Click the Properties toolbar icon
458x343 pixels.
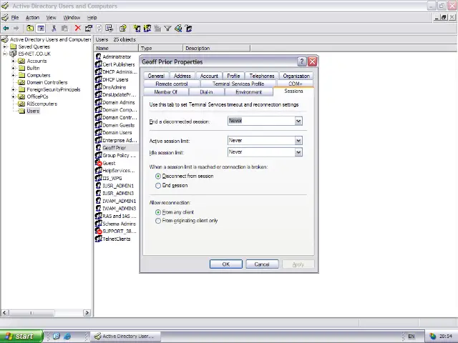click(89, 29)
